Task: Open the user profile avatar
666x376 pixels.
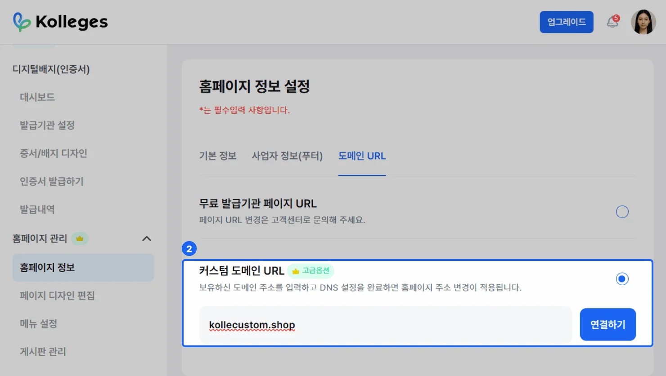Action: [x=643, y=22]
